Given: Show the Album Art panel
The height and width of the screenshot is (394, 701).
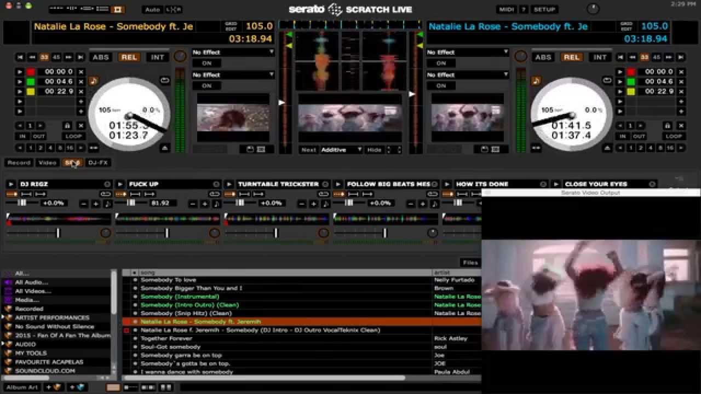Looking at the screenshot, I should 22,387.
